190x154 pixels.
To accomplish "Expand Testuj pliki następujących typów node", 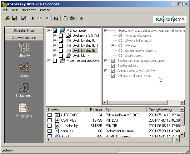I will pos(106,61).
